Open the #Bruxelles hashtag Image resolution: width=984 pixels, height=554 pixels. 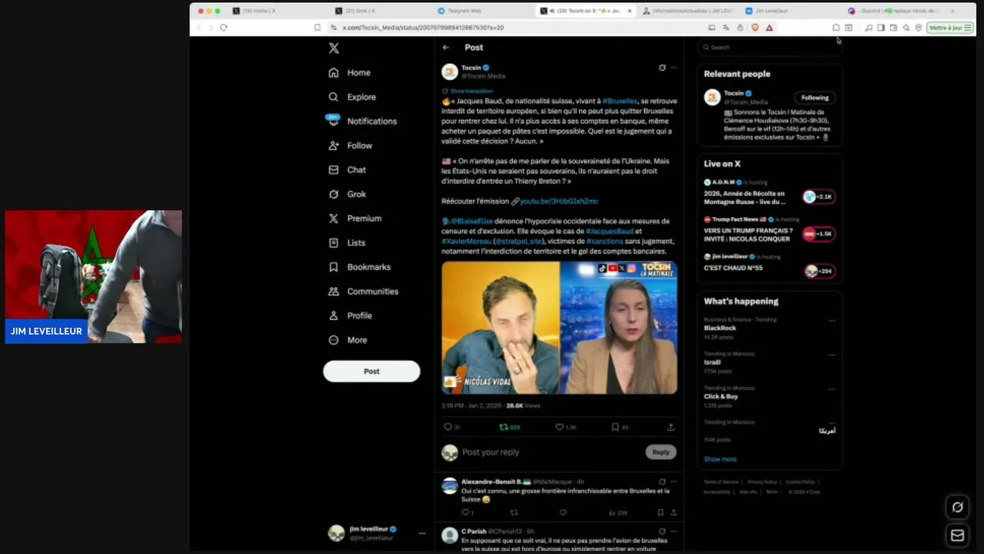(x=620, y=101)
